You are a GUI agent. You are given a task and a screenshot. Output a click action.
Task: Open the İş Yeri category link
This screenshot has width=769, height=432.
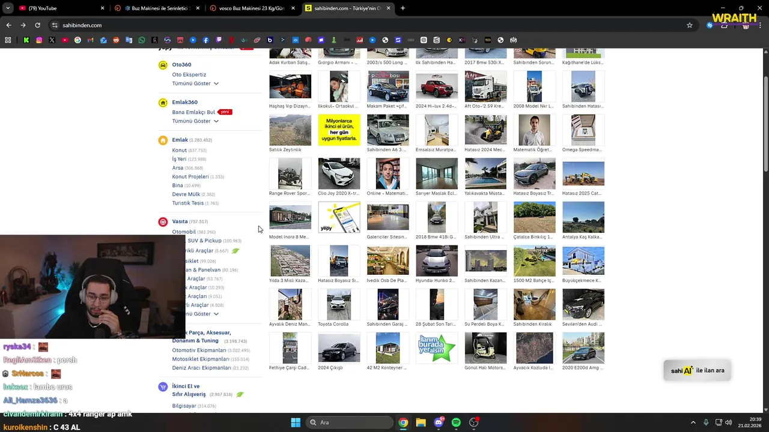(179, 159)
